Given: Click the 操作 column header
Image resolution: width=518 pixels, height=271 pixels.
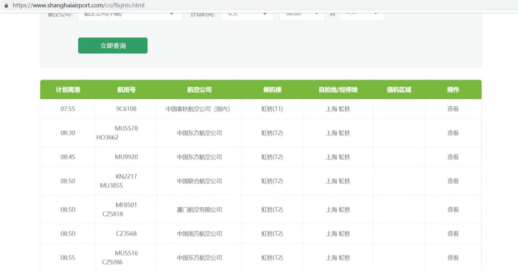Looking at the screenshot, I should [453, 90].
